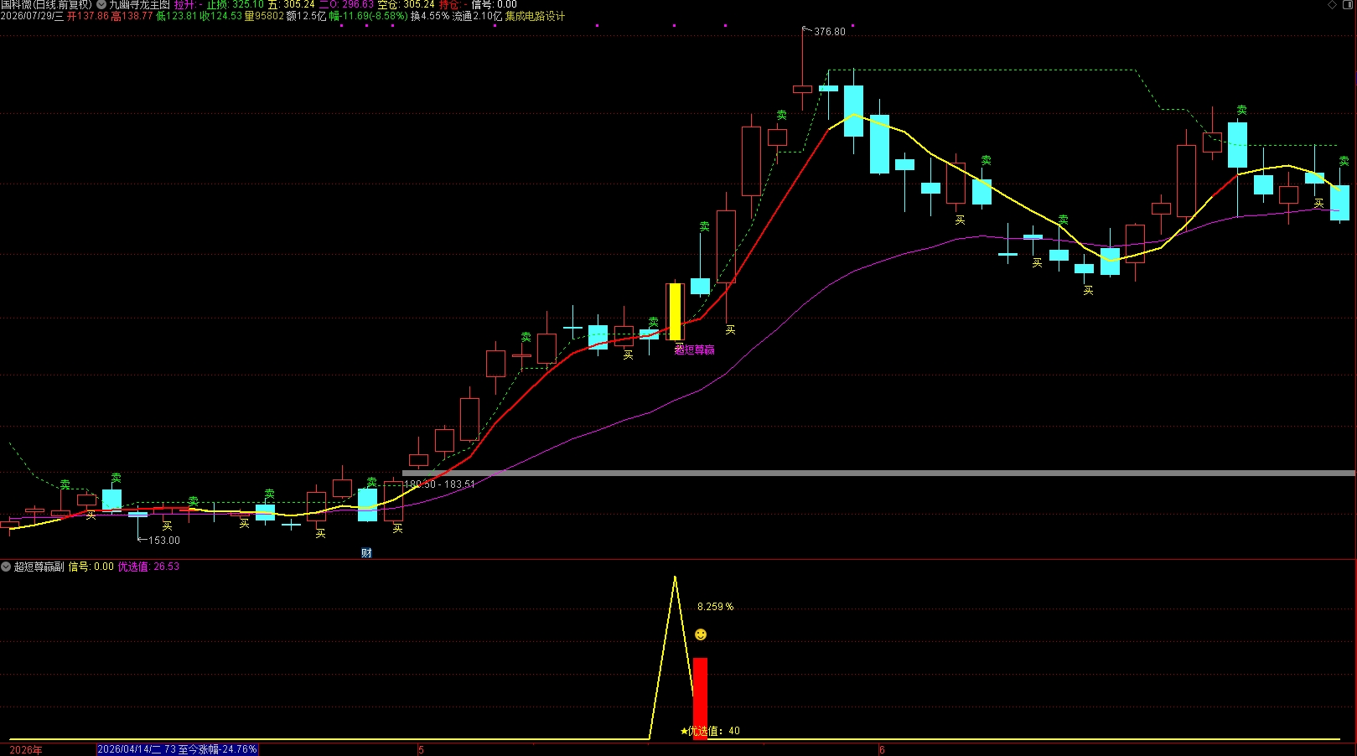Viewport: 1357px width, 756px height.
Task: Click the diamond icon in top-right corner
Action: coord(1333,5)
